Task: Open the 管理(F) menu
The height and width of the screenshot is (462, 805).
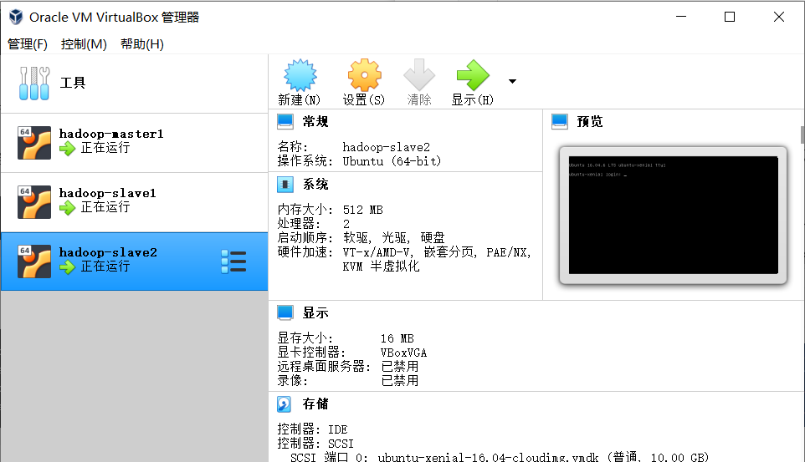Action: (x=28, y=44)
